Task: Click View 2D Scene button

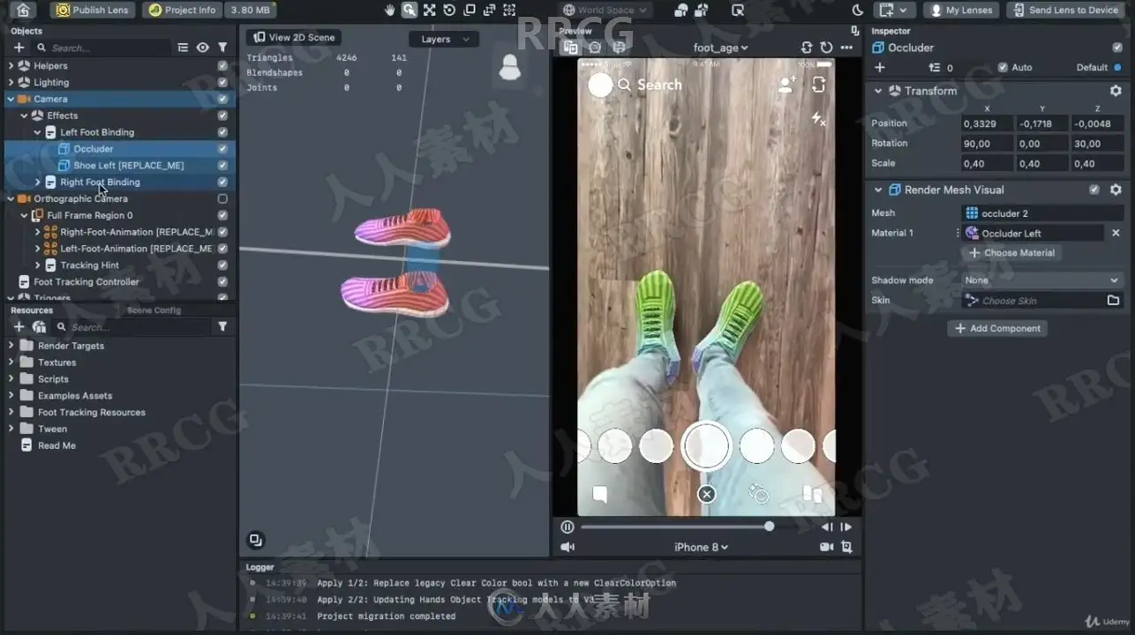Action: coord(294,37)
